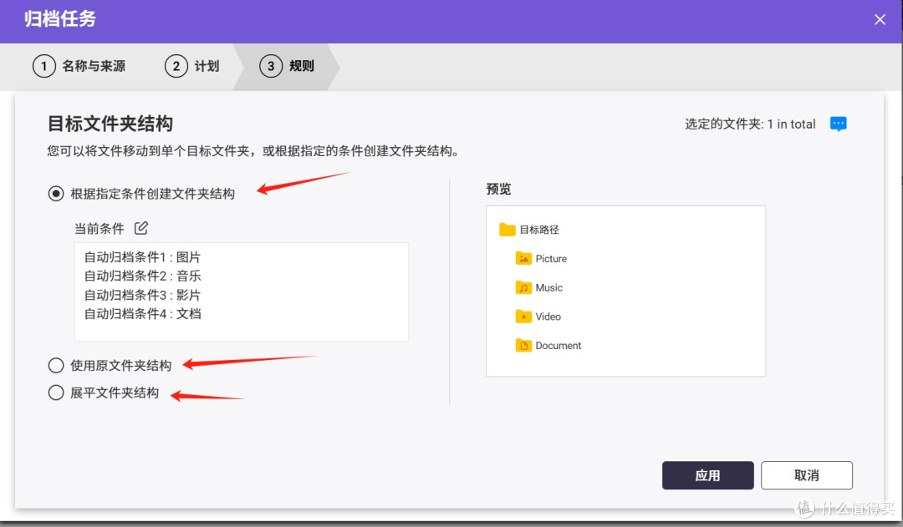Click the 当前条件 label
Screen dimensions: 903x527
pos(99,228)
